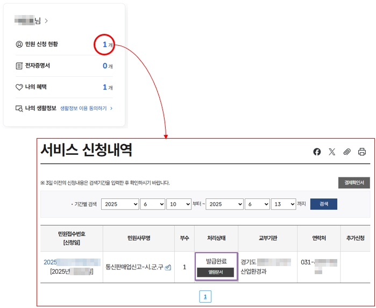Viewport: 376px width, 308px height.
Task: Click the person icon beside 민원 신청 현황
Action: click(x=19, y=44)
